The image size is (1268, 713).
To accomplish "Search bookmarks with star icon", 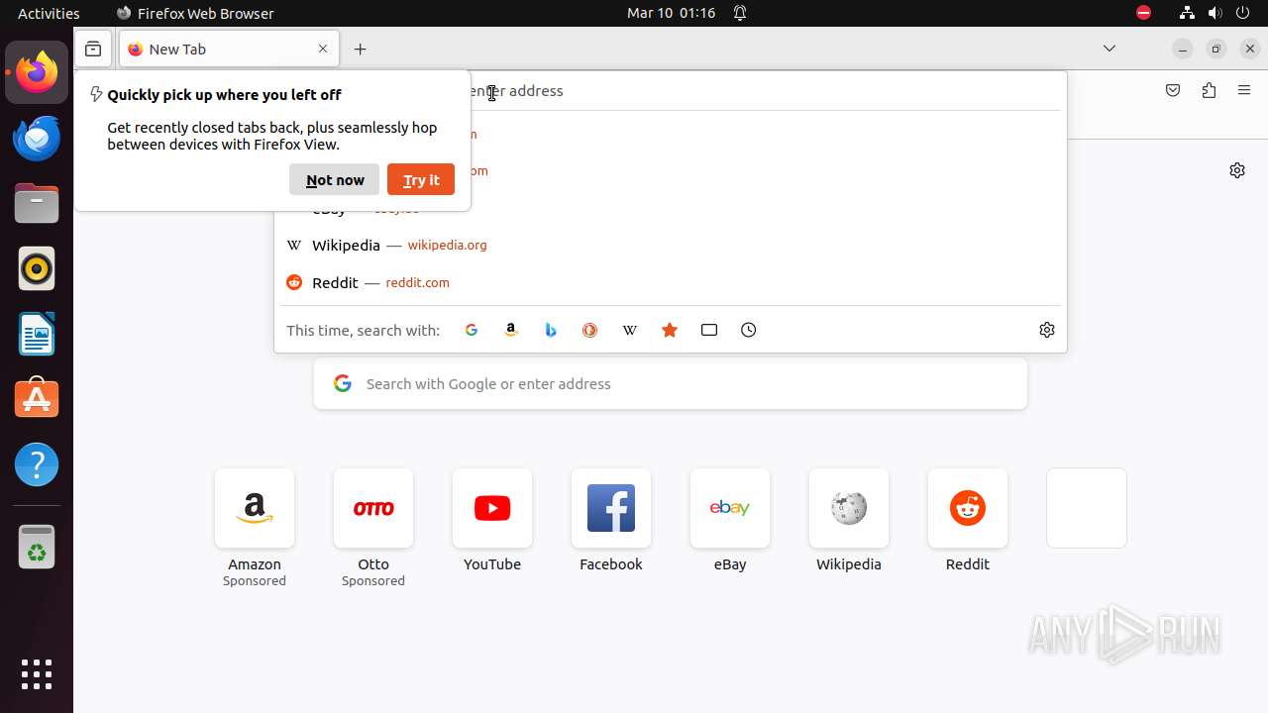I will click(x=670, y=330).
